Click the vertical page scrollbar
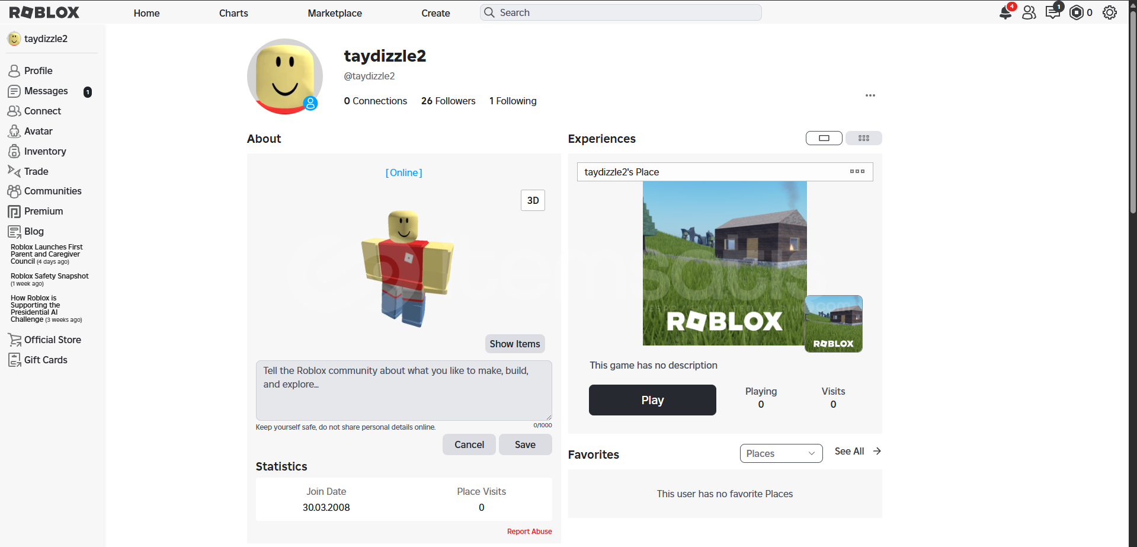 (1133, 113)
